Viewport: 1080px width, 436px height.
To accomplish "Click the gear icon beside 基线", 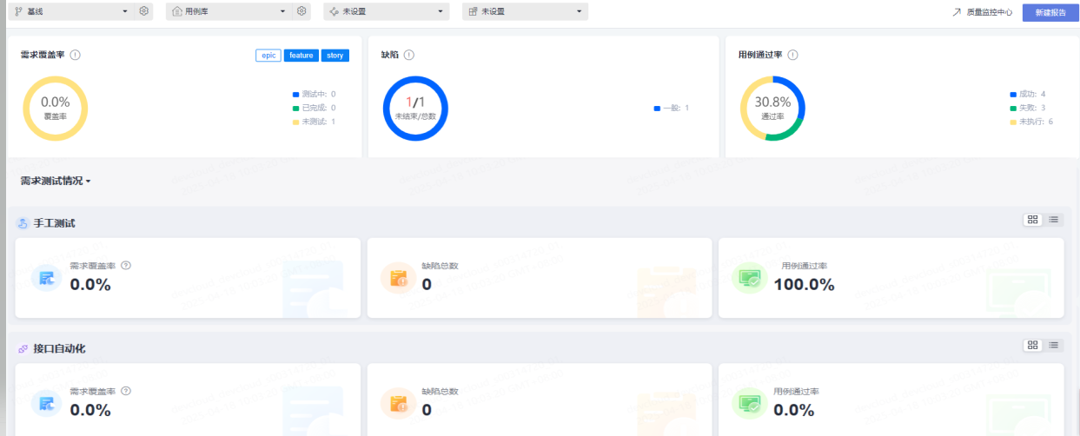I will pos(144,11).
